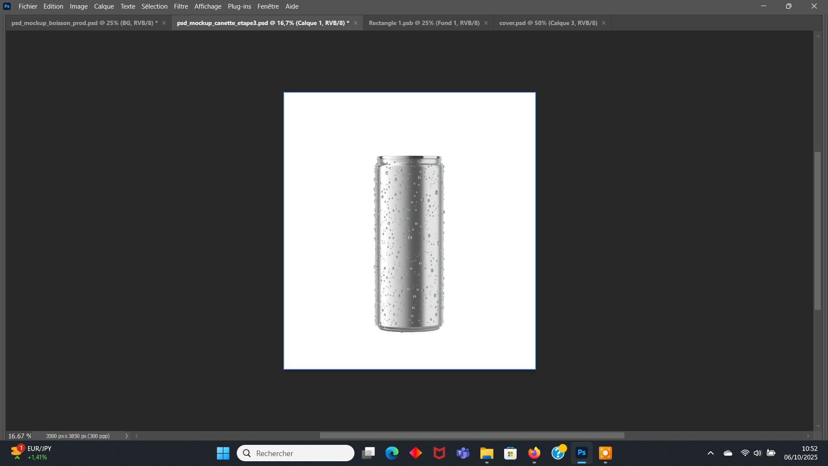This screenshot has width=828, height=466.
Task: Click the Photoshop icon in the taskbar
Action: click(x=581, y=453)
